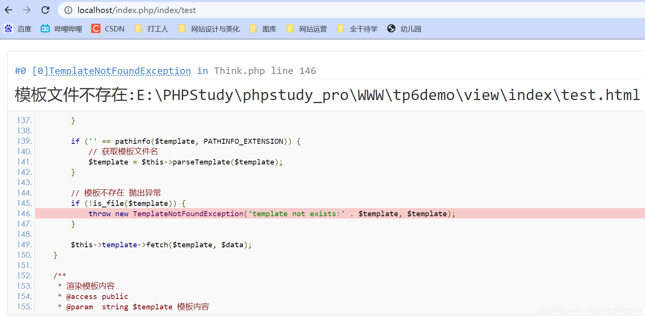This screenshot has height=317, width=645.
Task: Click the folder icon beside 打工人
Action: [138, 28]
